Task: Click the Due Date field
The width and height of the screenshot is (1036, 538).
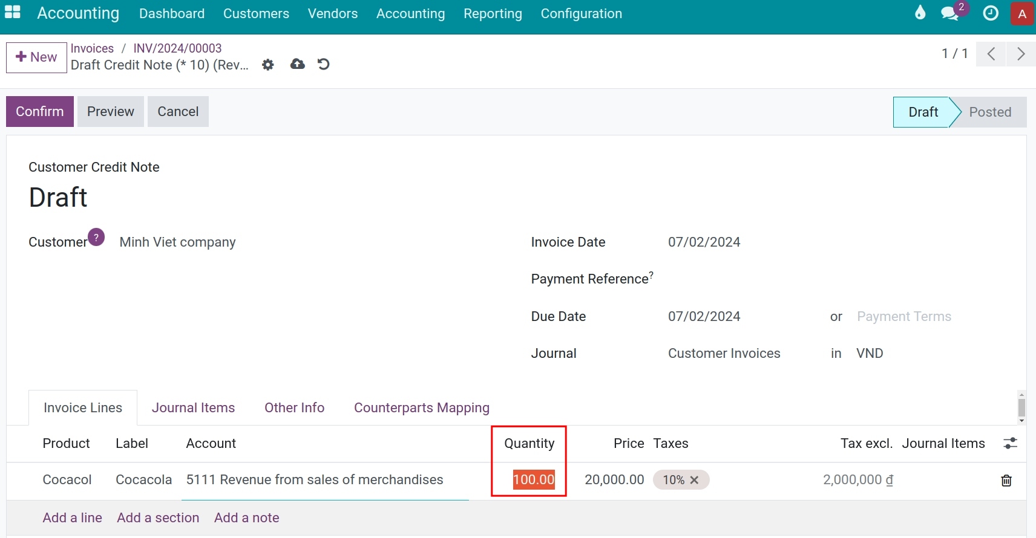Action: (704, 317)
